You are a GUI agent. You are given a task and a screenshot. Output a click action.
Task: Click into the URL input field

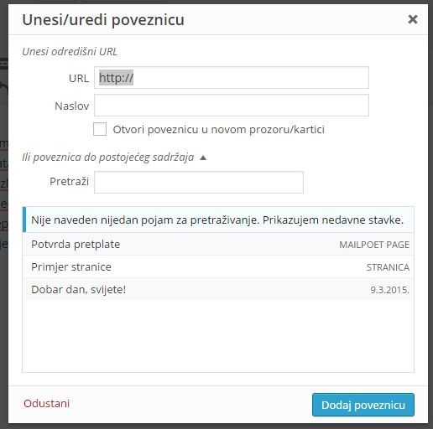point(232,78)
